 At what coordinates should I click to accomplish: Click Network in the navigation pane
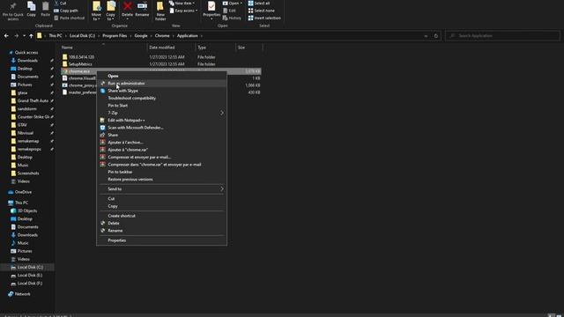pos(22,294)
